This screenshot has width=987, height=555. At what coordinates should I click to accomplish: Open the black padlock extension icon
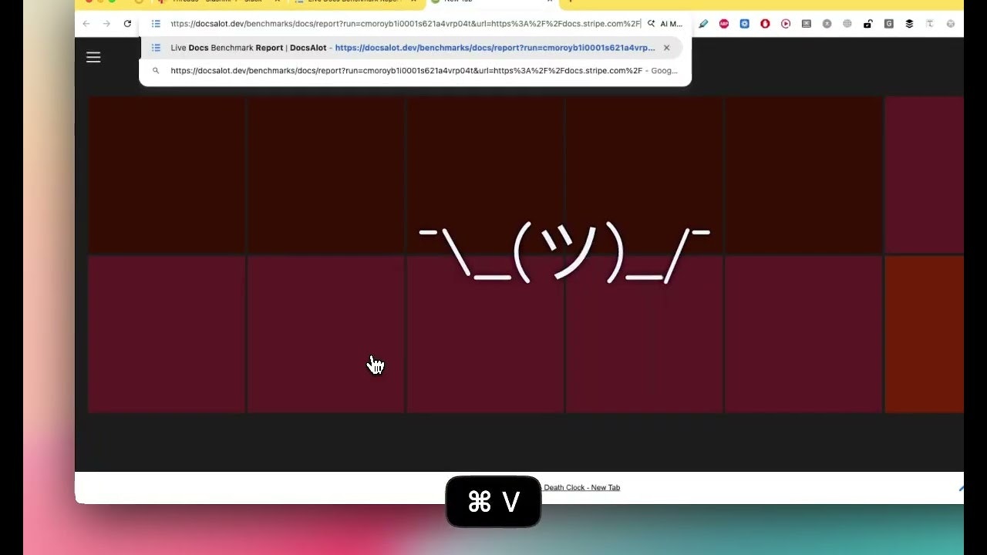867,24
